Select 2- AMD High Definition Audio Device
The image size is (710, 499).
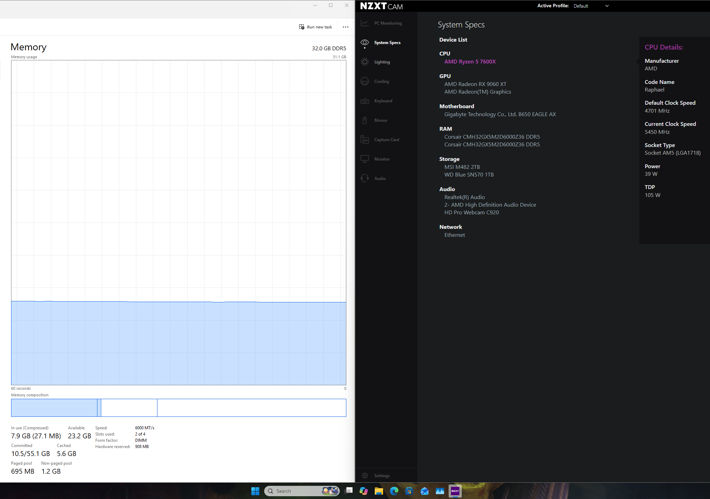(x=490, y=205)
